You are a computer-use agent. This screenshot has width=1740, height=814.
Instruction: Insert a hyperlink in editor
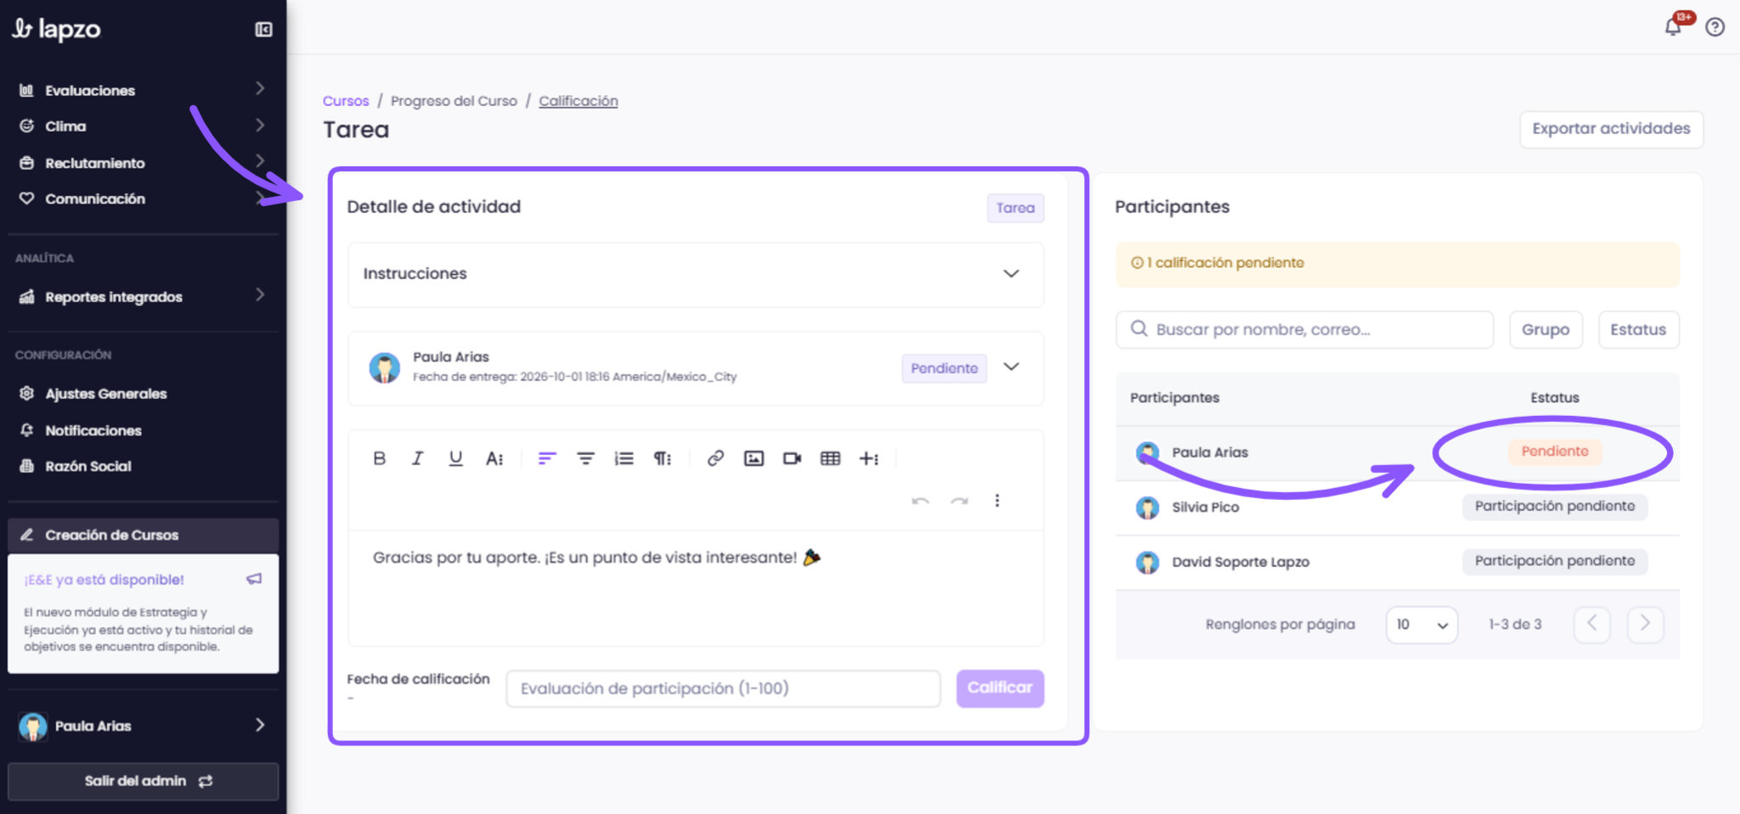coord(715,458)
